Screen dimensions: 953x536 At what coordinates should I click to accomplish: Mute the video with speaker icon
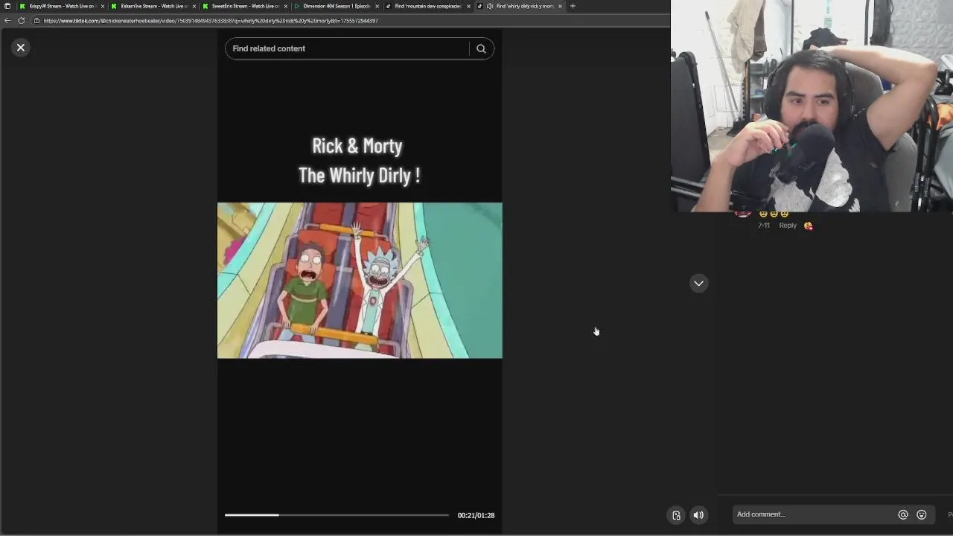coord(698,515)
